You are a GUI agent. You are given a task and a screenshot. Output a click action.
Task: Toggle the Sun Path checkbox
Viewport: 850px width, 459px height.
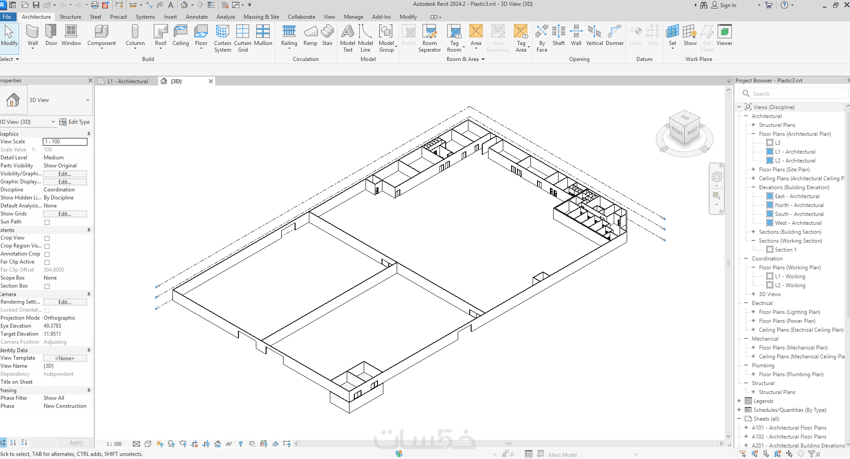pyautogui.click(x=47, y=222)
